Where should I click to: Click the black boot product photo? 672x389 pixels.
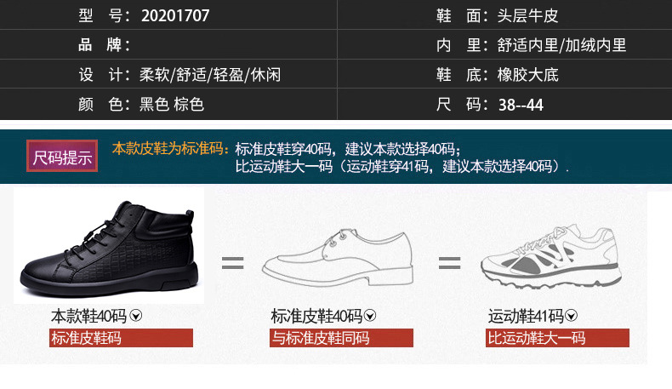109,246
